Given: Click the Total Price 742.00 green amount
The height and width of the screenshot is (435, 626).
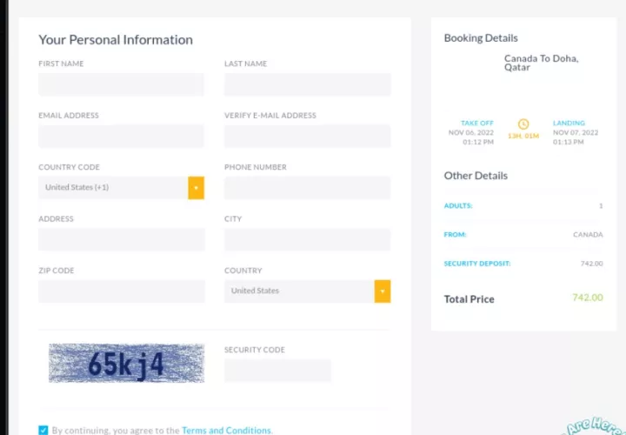Looking at the screenshot, I should [x=588, y=298].
